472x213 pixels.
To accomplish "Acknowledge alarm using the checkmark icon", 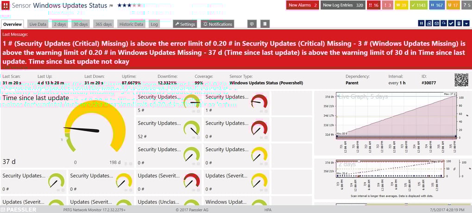I will [x=451, y=23].
